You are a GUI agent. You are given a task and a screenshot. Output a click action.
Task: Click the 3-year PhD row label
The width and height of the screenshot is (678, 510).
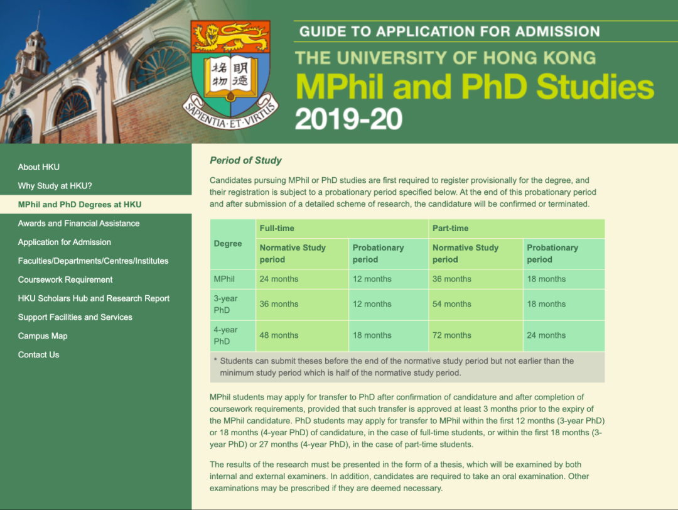[233, 305]
